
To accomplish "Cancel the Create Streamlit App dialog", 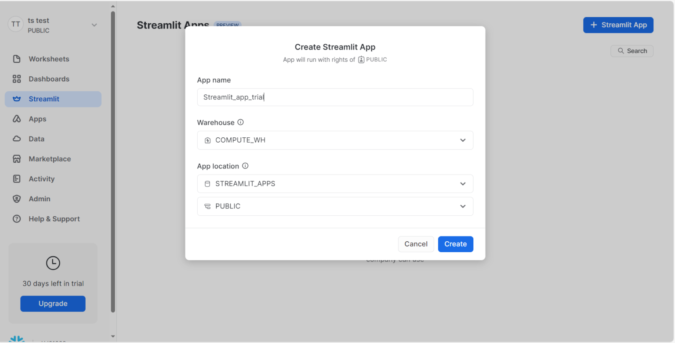I will click(416, 244).
